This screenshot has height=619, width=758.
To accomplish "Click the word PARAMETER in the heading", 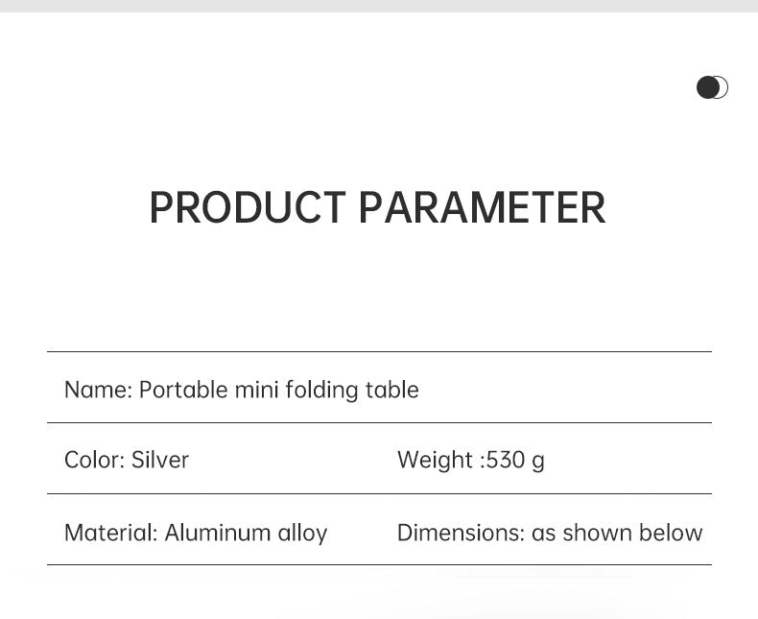I will [x=482, y=208].
